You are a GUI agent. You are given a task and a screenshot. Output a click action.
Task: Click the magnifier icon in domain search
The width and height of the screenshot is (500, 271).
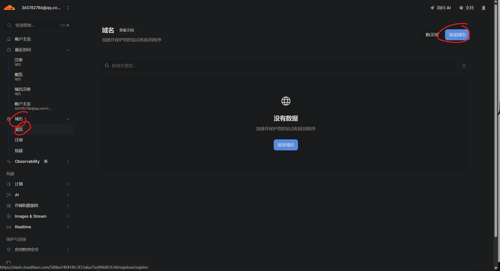[x=107, y=66]
